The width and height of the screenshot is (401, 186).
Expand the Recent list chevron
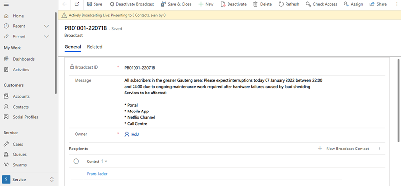[x=47, y=26]
